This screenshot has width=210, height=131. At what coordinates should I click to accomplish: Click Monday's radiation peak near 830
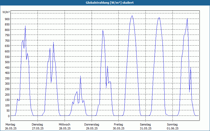[x=25, y=26]
